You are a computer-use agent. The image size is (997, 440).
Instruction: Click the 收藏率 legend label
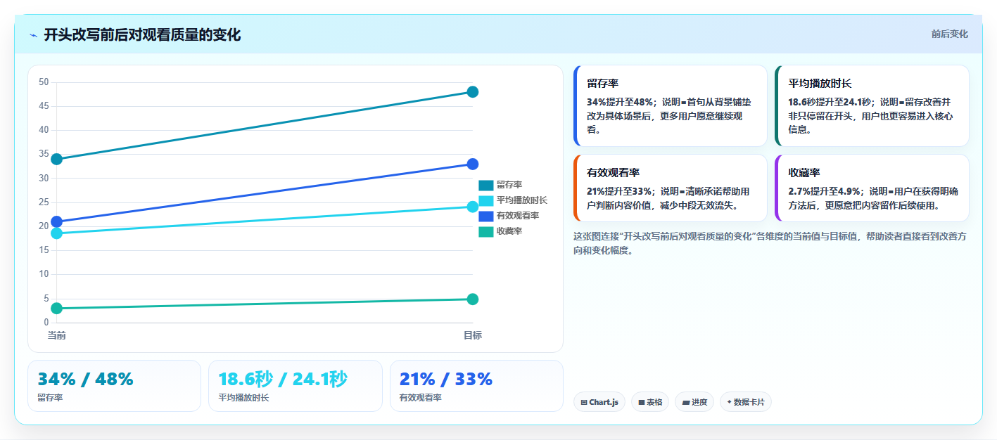tap(509, 231)
